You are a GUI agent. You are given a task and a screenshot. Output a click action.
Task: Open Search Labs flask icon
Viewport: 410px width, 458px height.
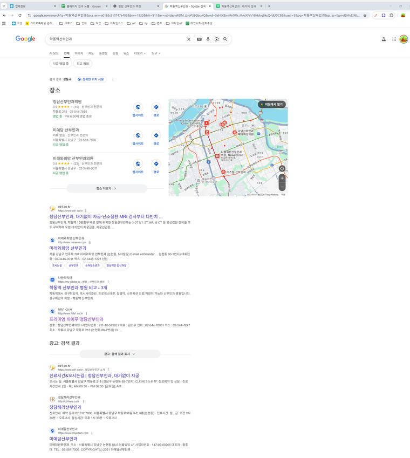pyautogui.click(x=384, y=39)
